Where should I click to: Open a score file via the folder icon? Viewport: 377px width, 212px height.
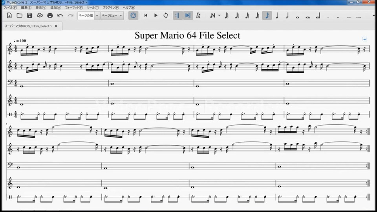point(20,16)
